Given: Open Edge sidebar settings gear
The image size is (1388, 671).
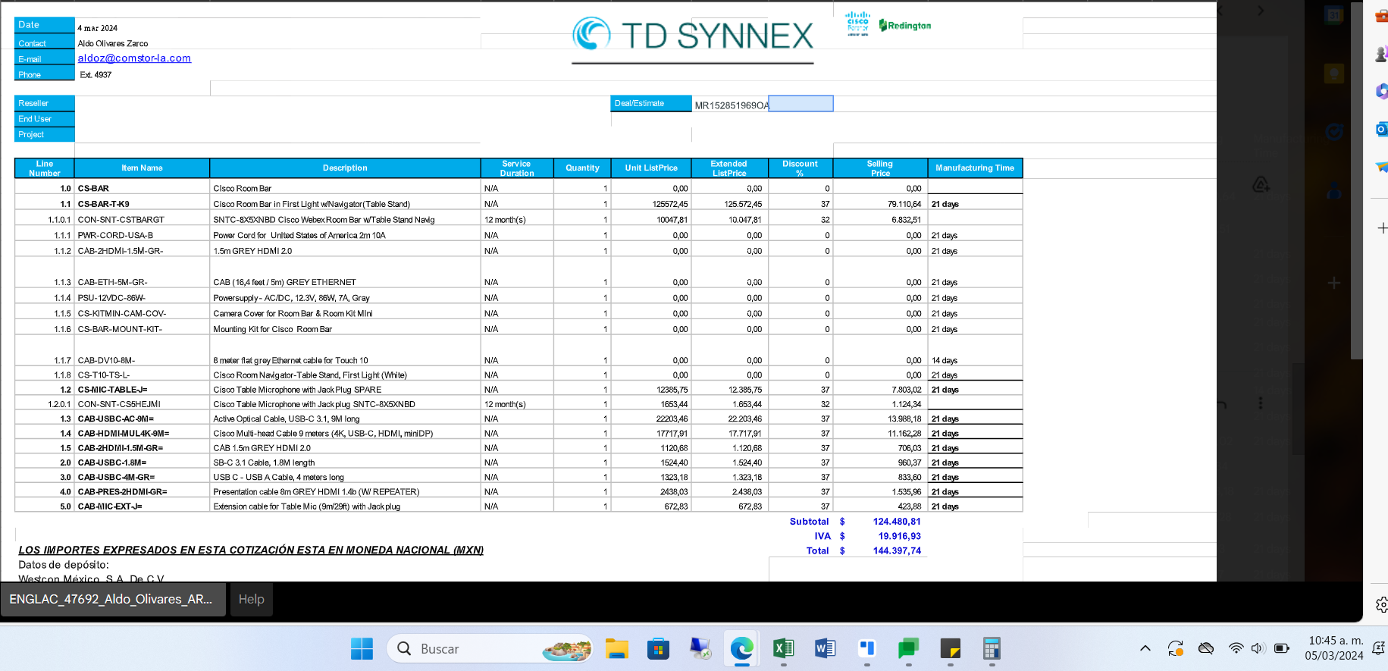Looking at the screenshot, I should point(1382,604).
